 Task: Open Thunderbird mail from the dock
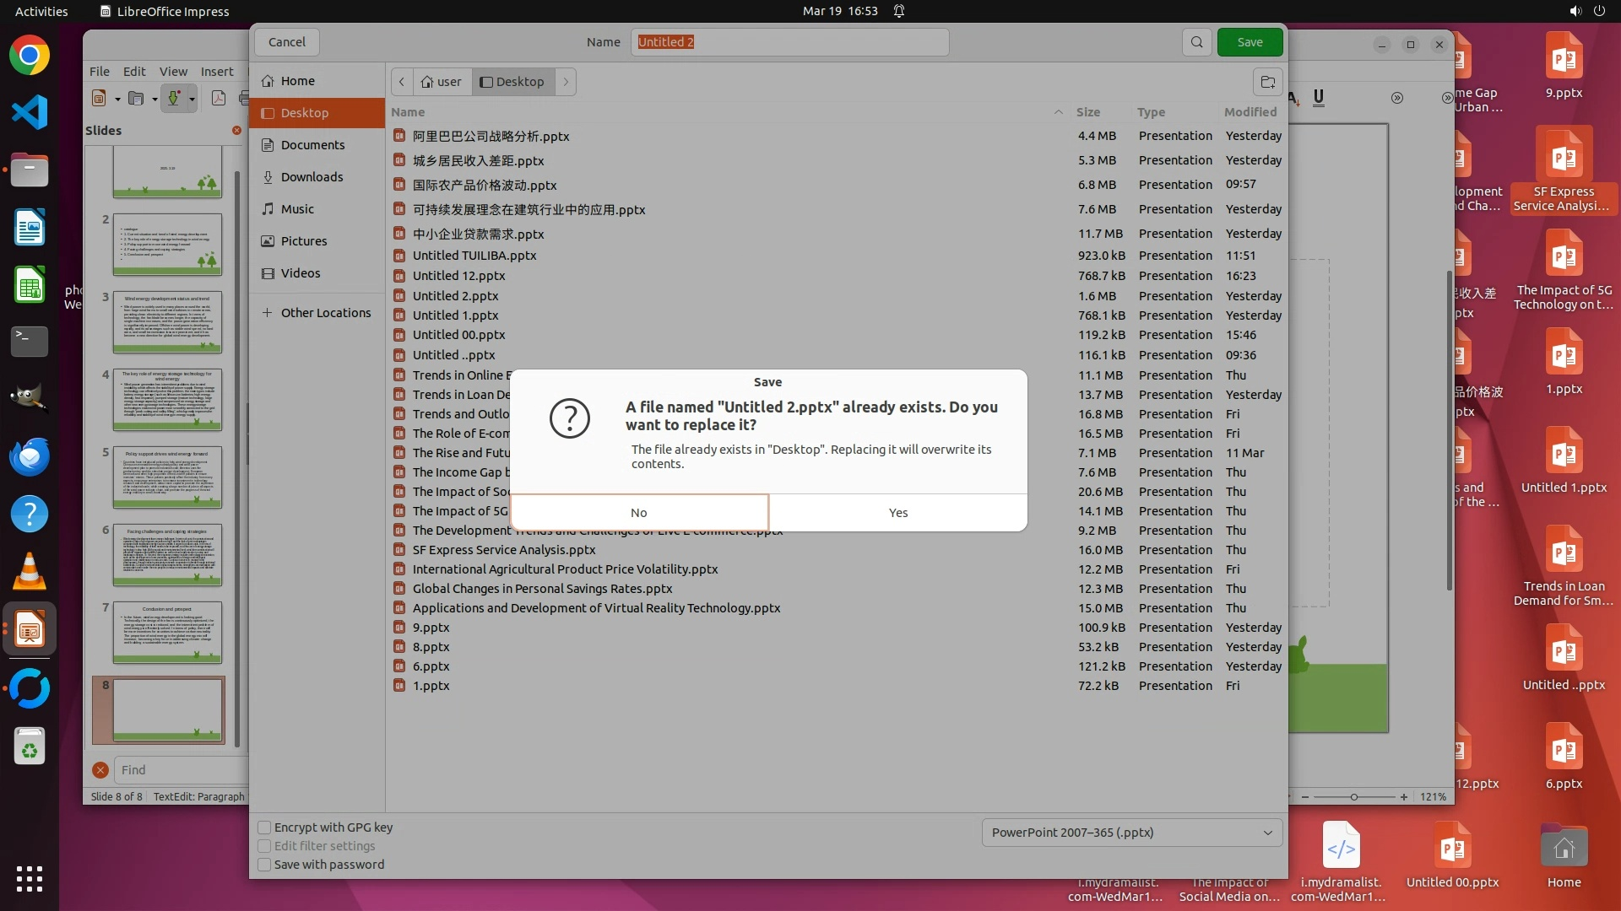pos(30,456)
